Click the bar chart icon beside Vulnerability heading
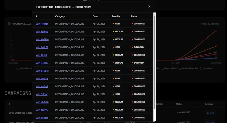 9,23
